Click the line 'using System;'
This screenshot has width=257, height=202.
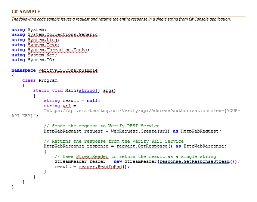coord(29,29)
